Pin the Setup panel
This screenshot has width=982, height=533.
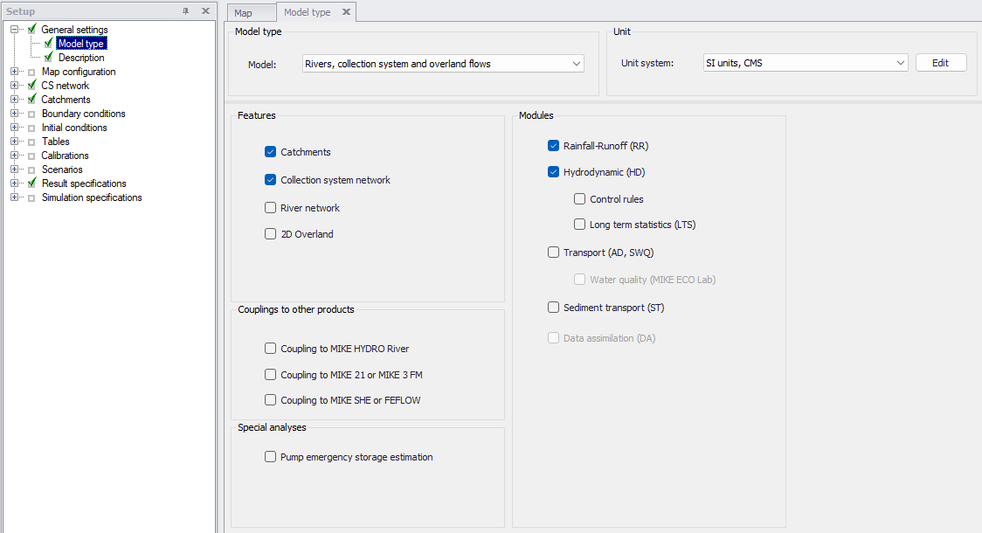185,11
